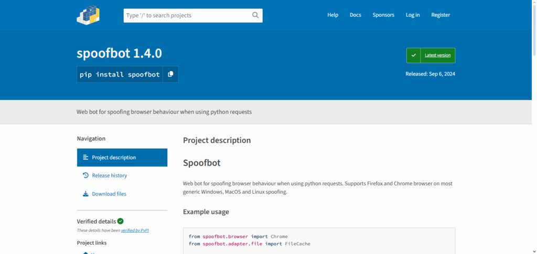Click the PyPI logo in header
The width and height of the screenshot is (537, 254).
coord(88,15)
